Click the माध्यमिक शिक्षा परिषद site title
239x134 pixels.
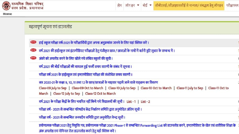click(x=27, y=6)
